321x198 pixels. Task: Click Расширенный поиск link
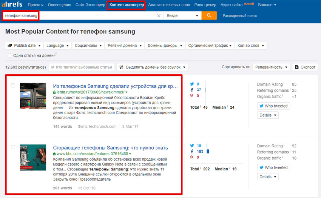coord(240,16)
